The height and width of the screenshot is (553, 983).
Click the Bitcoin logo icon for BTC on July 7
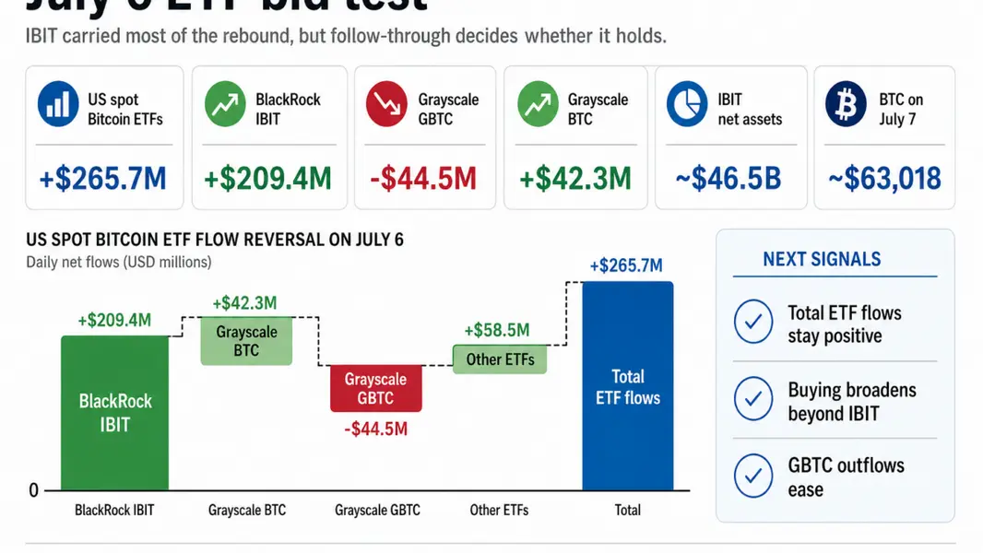(x=846, y=104)
